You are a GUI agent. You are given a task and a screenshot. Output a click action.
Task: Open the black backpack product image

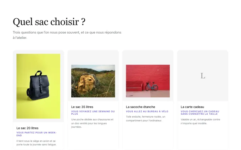tap(38, 86)
